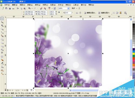Toggle the lock ratio padlock

[x=59, y=12]
